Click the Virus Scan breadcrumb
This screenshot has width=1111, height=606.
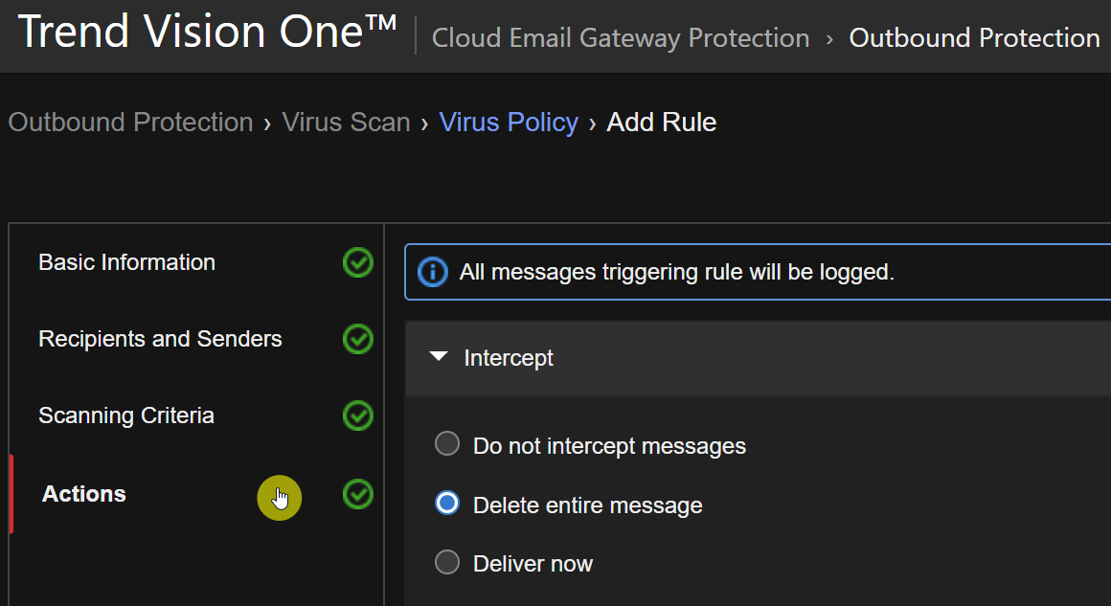click(346, 123)
